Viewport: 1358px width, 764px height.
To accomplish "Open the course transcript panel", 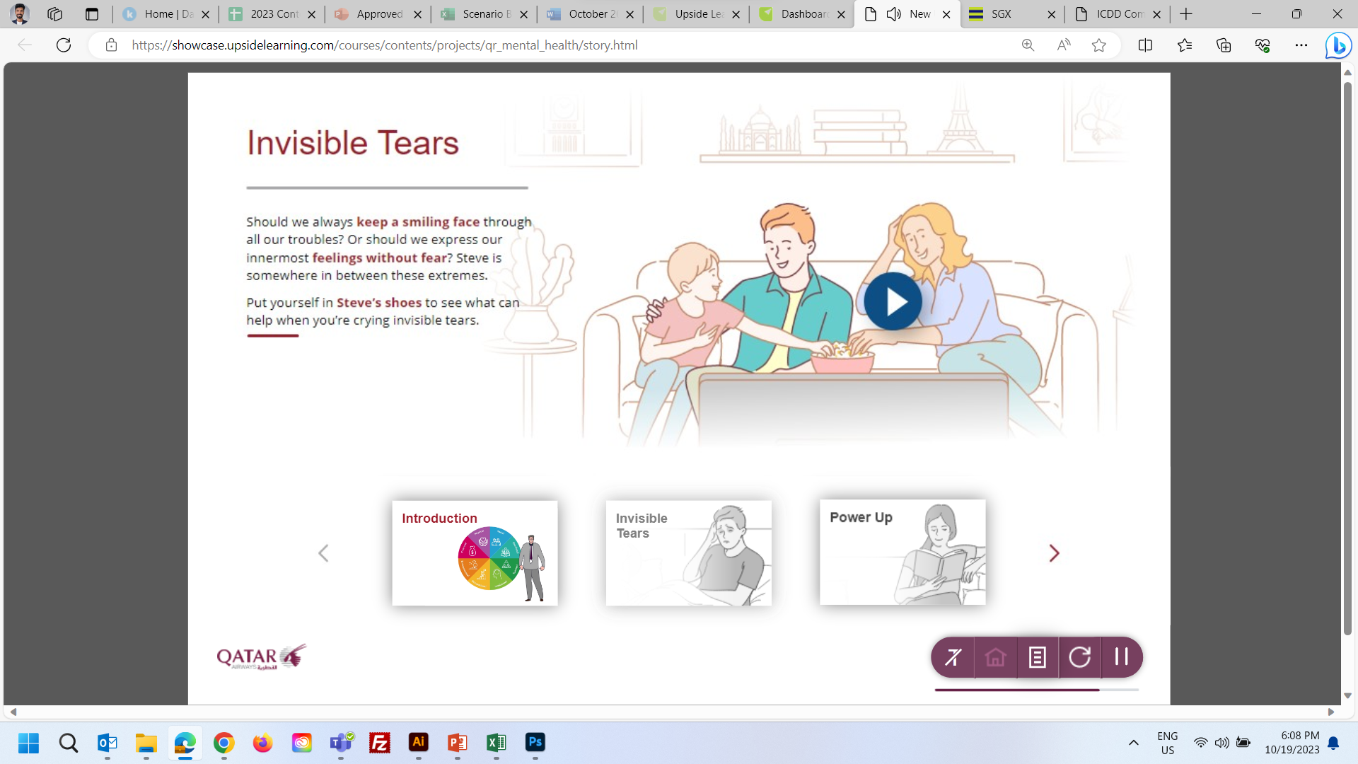I will tap(1037, 656).
